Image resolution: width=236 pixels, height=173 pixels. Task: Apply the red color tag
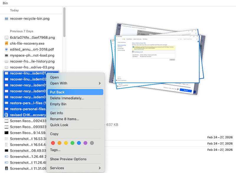coord(53,143)
